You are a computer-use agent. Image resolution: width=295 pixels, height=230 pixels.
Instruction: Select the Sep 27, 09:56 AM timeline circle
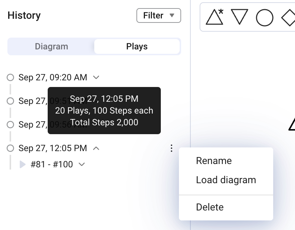click(x=10, y=125)
